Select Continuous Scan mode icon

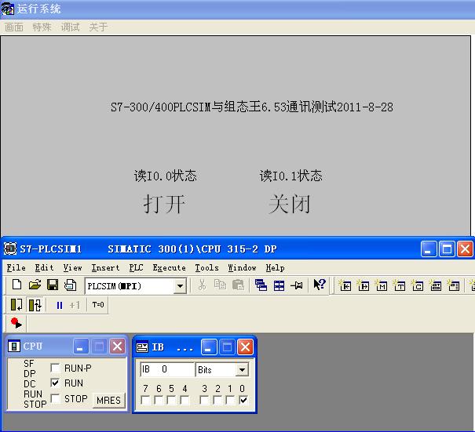click(35, 305)
